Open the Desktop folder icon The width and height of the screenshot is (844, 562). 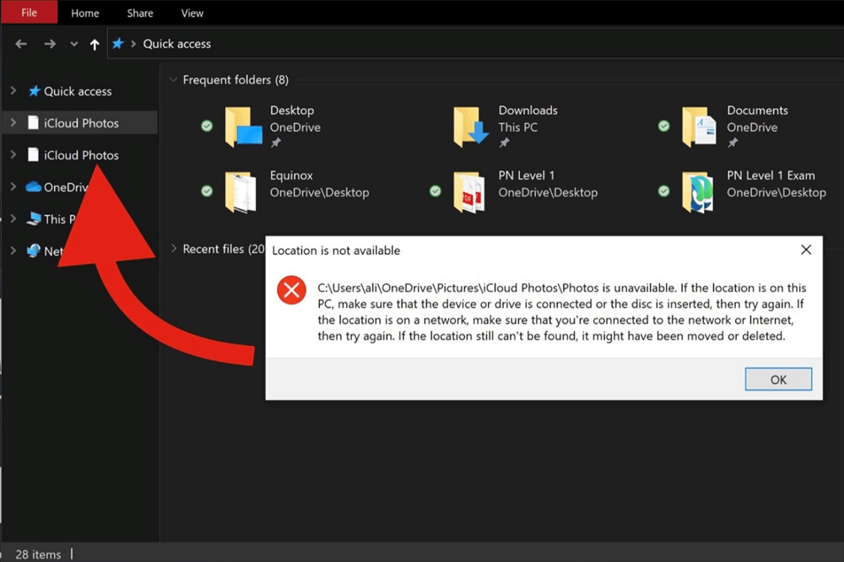[243, 127]
